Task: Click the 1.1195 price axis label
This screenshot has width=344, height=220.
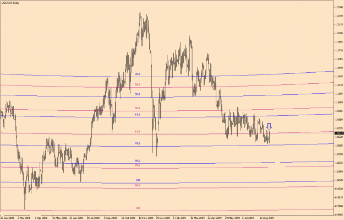Action: pos(339,94)
